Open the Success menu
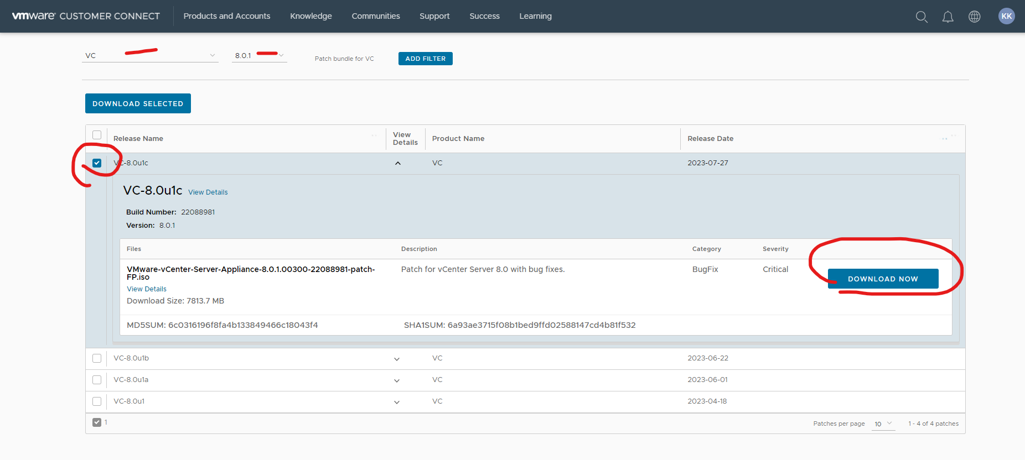This screenshot has width=1025, height=460. [484, 16]
